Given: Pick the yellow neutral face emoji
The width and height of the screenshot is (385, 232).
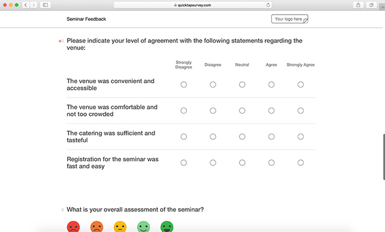Looking at the screenshot, I should pos(120,227).
